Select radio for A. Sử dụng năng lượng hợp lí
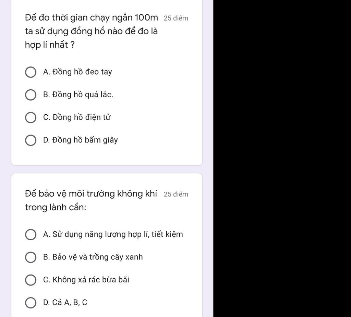This screenshot has height=317, width=351. coord(31,235)
